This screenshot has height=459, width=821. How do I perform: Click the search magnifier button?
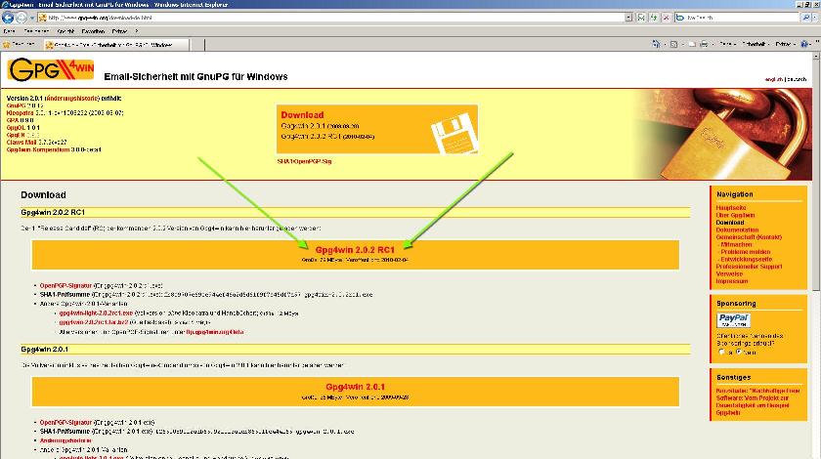point(805,18)
